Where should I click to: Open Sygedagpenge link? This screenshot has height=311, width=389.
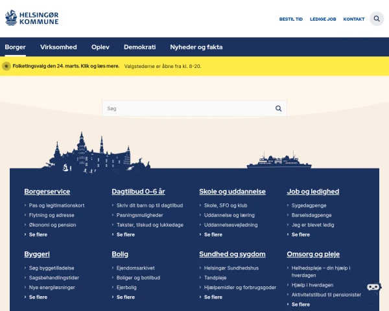(x=309, y=205)
